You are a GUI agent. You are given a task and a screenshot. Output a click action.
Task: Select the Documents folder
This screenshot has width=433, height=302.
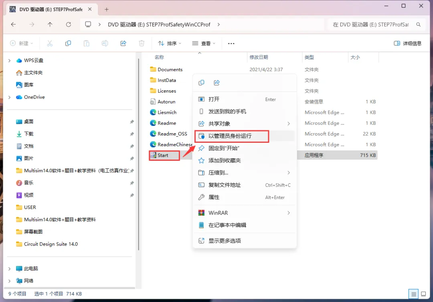[166, 69]
